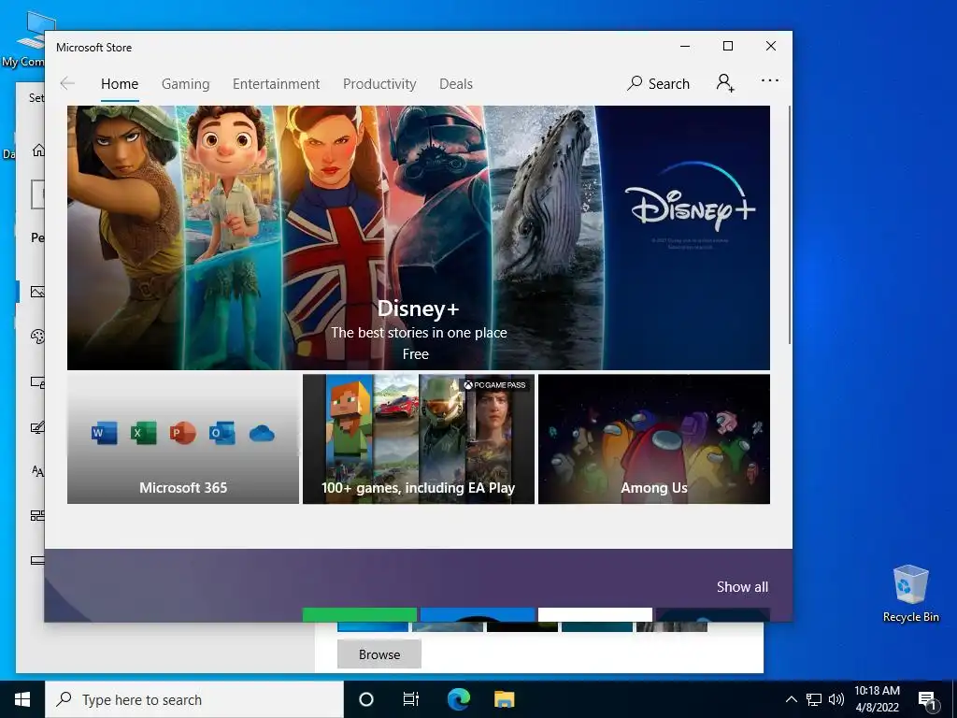Screen dimensions: 957x718
Task: Launch Microsoft Edge from taskbar
Action: [x=458, y=699]
